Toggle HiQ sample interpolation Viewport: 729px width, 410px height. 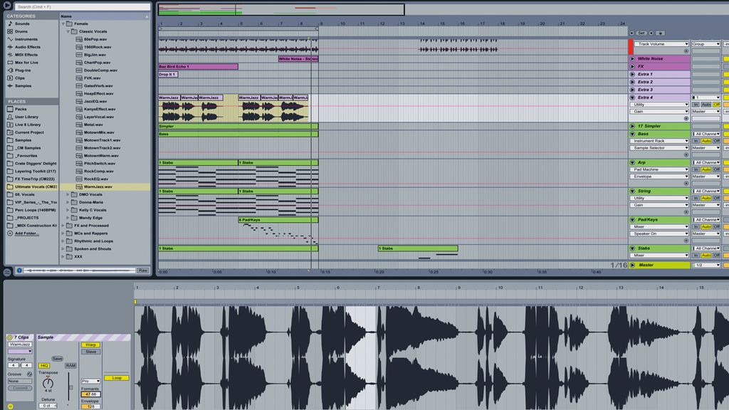pyautogui.click(x=44, y=366)
